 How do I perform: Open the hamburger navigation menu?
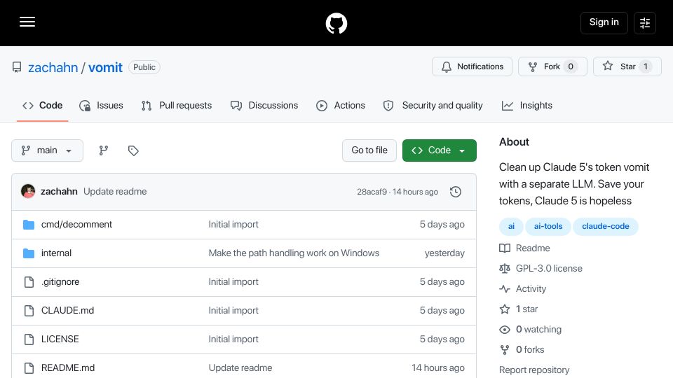click(x=27, y=22)
